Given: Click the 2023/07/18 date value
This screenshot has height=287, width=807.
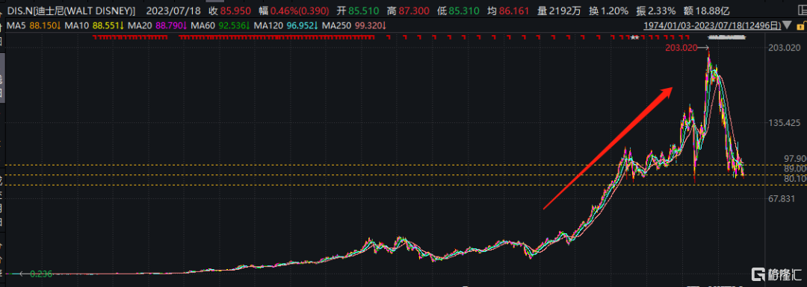Looking at the screenshot, I should coord(173,10).
